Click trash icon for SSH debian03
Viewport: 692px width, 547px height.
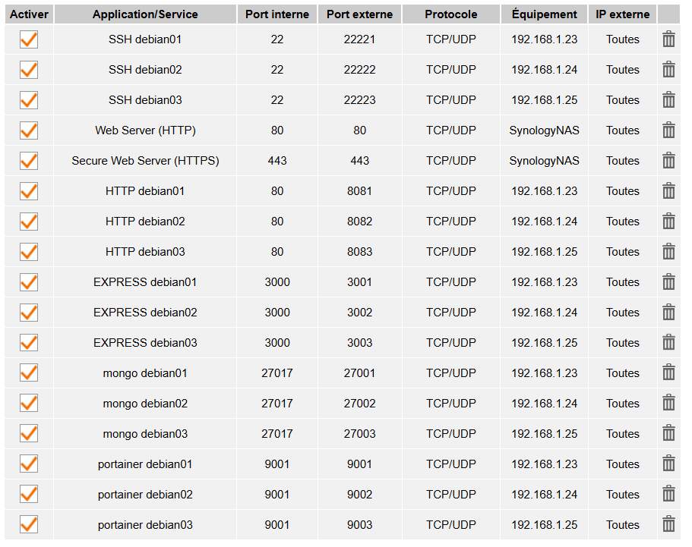click(x=668, y=100)
